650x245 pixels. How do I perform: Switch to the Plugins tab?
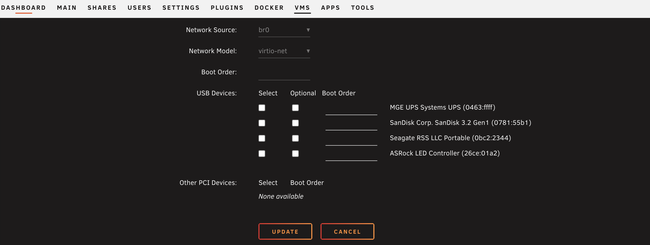pyautogui.click(x=227, y=8)
